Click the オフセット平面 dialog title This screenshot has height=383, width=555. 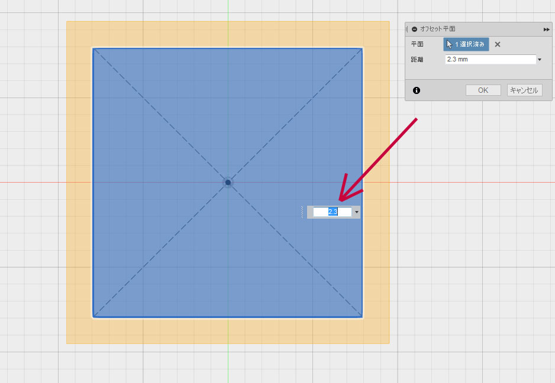coord(438,29)
